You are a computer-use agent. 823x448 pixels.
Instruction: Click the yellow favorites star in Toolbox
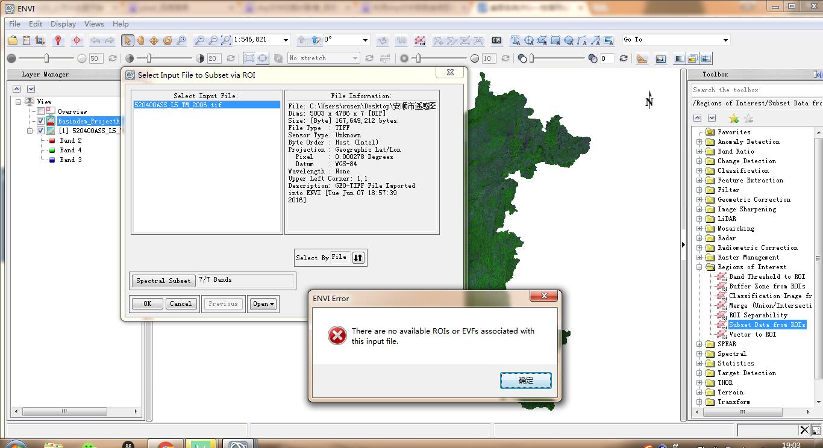point(733,118)
